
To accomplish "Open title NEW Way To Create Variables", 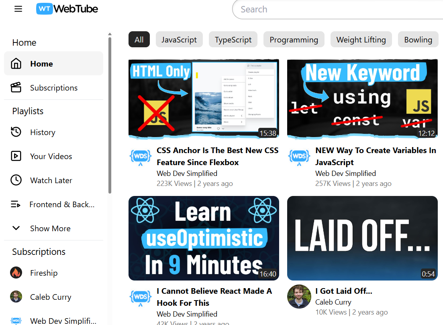I will pyautogui.click(x=376, y=156).
